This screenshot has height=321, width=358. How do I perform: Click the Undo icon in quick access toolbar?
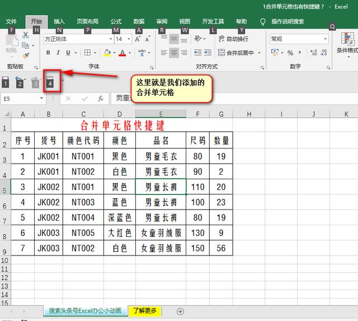tap(20, 81)
